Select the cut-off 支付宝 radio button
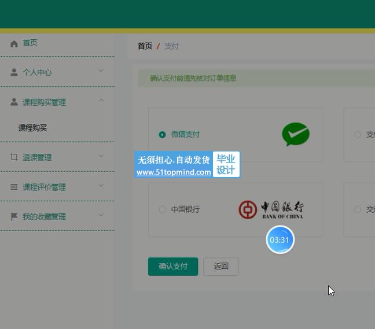This screenshot has width=375, height=329. pos(358,135)
